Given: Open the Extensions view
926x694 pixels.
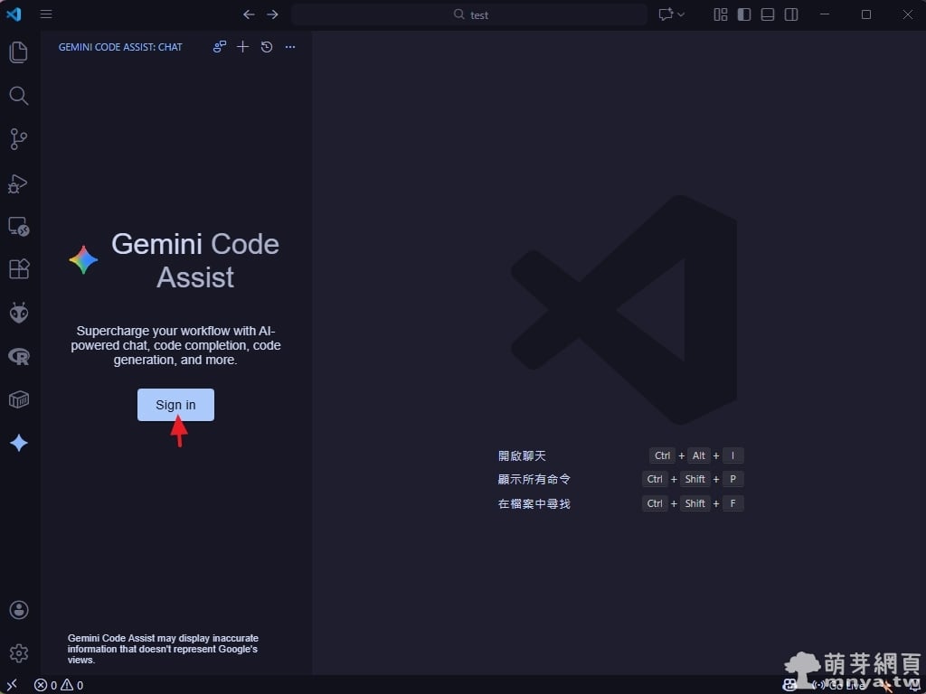Looking at the screenshot, I should click(18, 269).
